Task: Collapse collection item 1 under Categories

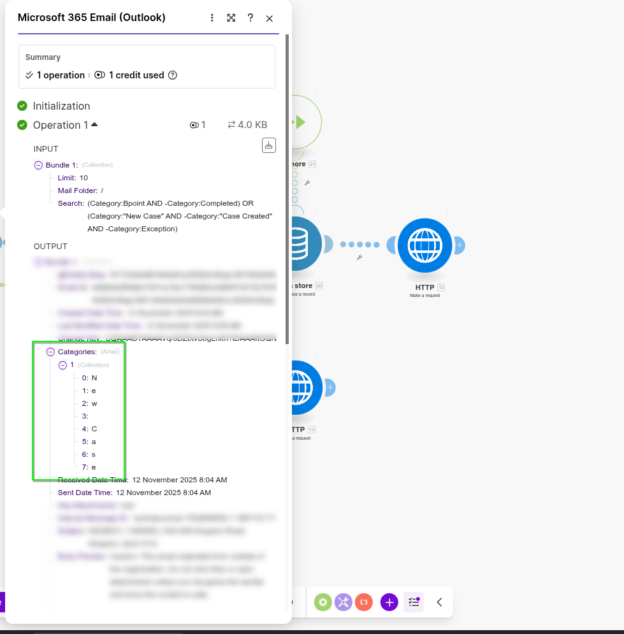Action: 62,365
